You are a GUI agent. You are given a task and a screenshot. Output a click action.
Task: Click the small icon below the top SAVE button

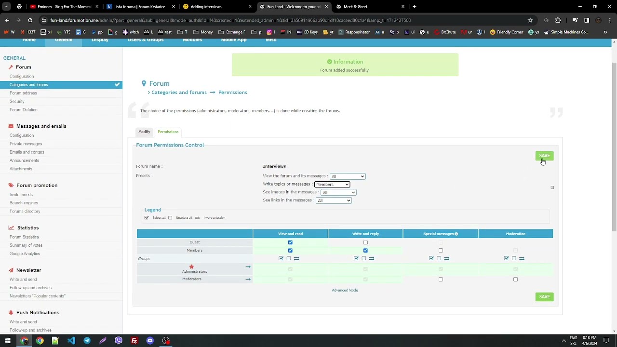[552, 187]
